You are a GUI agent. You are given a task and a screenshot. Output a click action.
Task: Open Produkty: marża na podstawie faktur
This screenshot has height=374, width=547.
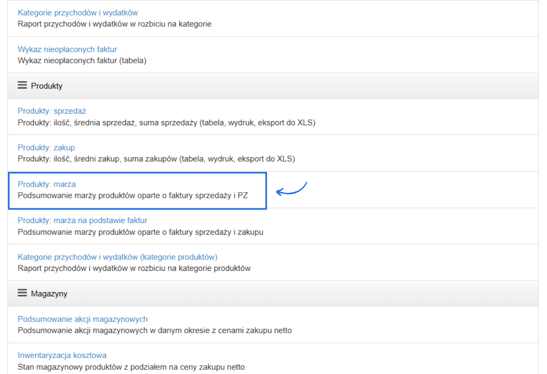(82, 220)
